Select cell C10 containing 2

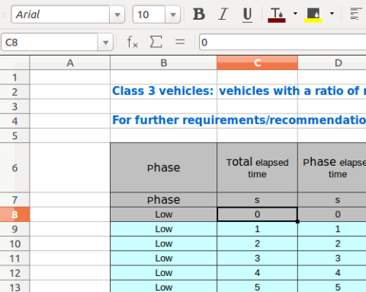pos(257,244)
